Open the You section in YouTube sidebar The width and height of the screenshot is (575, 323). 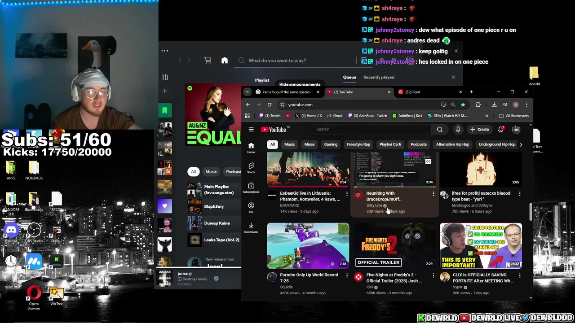[x=251, y=207]
